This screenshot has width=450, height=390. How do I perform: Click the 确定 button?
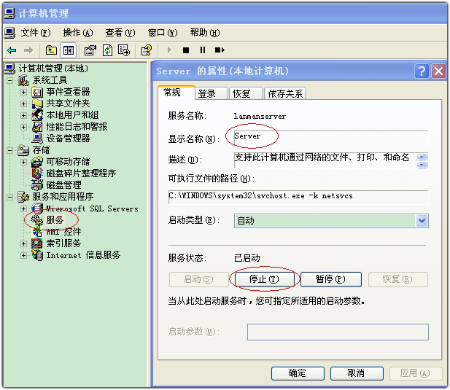click(298, 373)
